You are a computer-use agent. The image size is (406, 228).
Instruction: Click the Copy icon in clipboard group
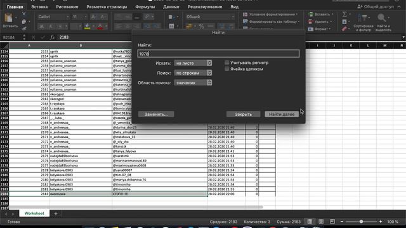point(24,22)
